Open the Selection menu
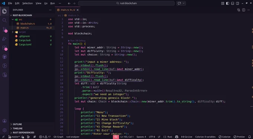253x139 pixels. click(28, 3)
